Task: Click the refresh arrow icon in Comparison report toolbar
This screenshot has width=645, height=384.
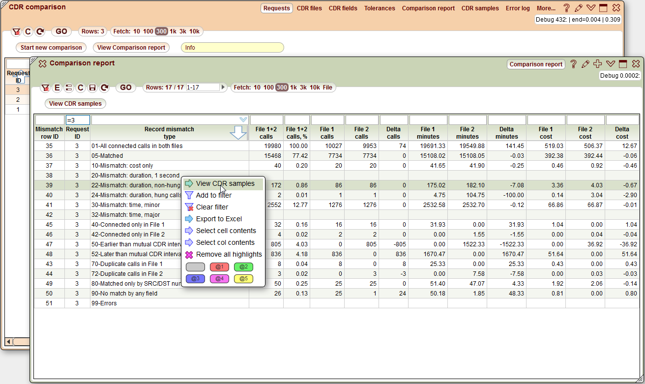Action: [x=104, y=88]
